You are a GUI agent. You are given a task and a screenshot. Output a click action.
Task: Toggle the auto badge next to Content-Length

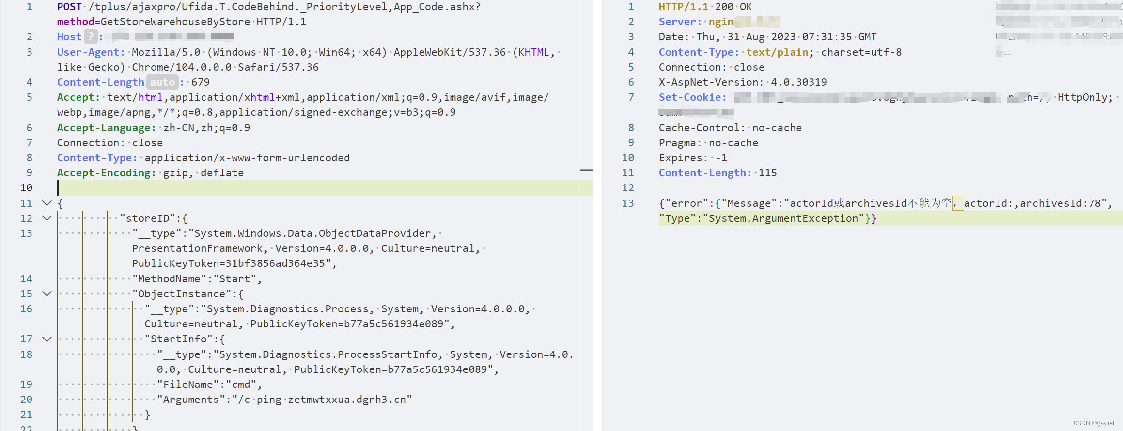[x=162, y=82]
